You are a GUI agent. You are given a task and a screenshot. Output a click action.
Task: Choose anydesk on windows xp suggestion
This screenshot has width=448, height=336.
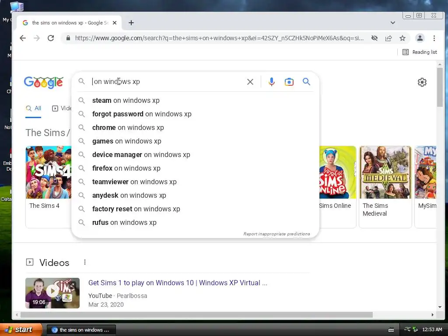195,196
